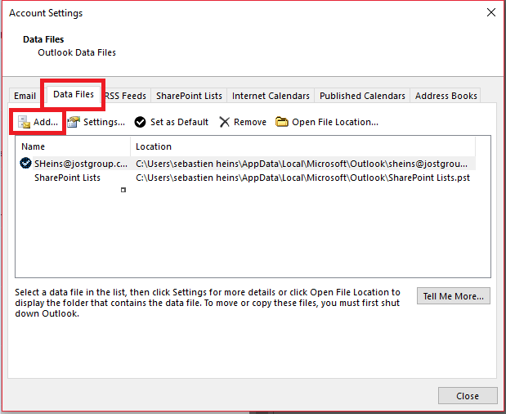This screenshot has width=506, height=414.
Task: Open the Address Books tab
Action: (446, 96)
